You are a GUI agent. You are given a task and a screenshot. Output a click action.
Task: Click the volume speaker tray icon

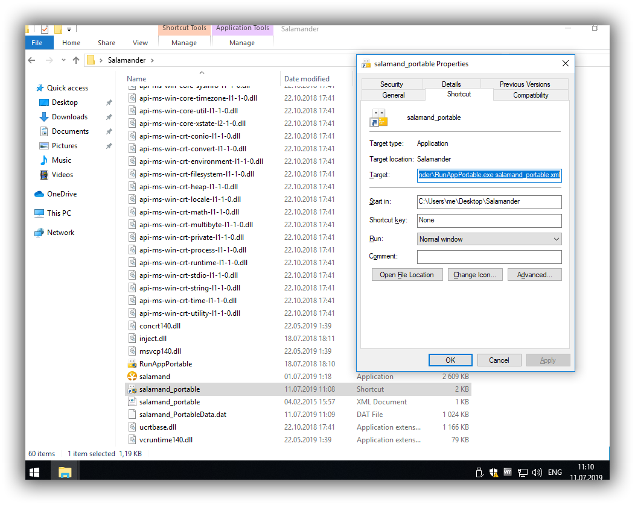(537, 472)
